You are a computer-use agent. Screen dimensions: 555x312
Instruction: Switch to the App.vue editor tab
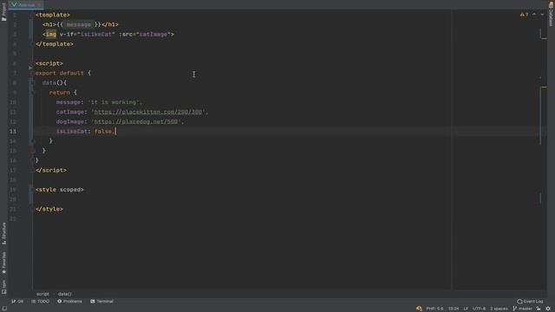pyautogui.click(x=26, y=4)
